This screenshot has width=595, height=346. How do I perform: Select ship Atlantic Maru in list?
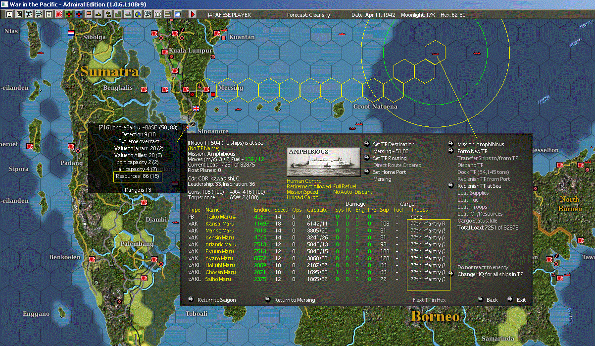(x=221, y=244)
